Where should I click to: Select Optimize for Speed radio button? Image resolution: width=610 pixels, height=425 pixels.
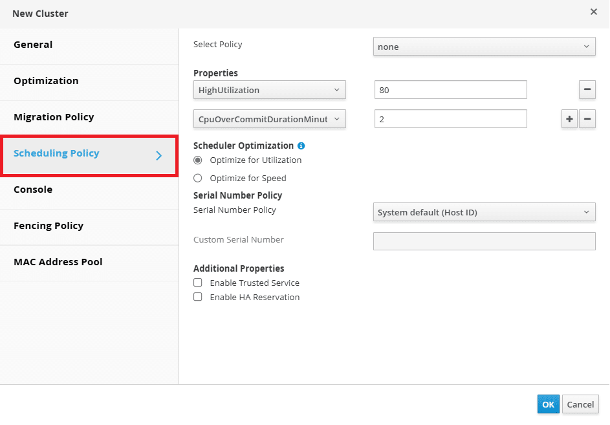coord(198,179)
